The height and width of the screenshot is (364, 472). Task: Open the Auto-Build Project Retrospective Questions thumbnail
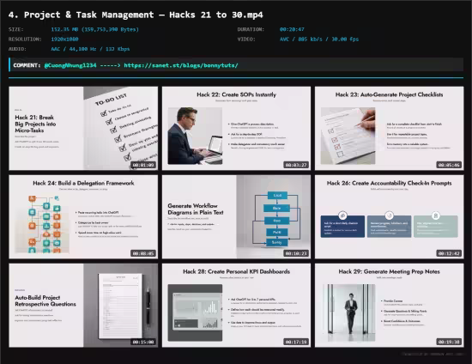tap(83, 306)
